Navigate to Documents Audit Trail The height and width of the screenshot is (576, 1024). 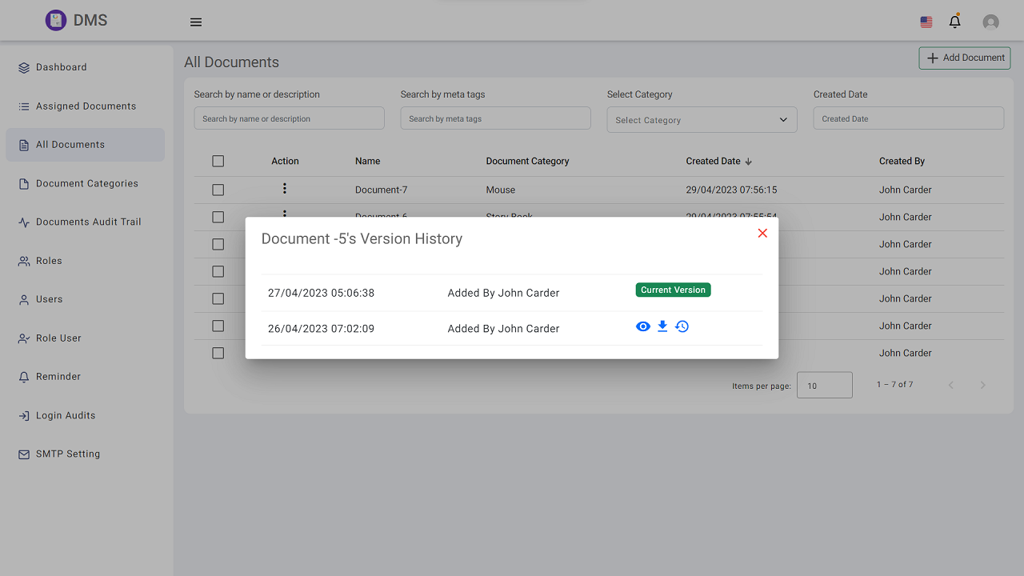(x=86, y=222)
